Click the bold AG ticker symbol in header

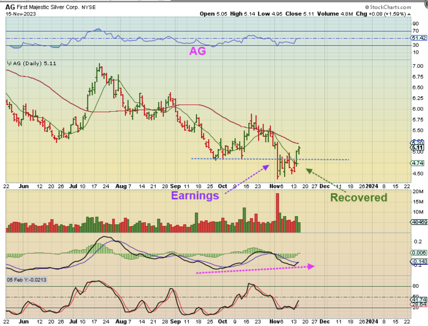click(x=10, y=7)
